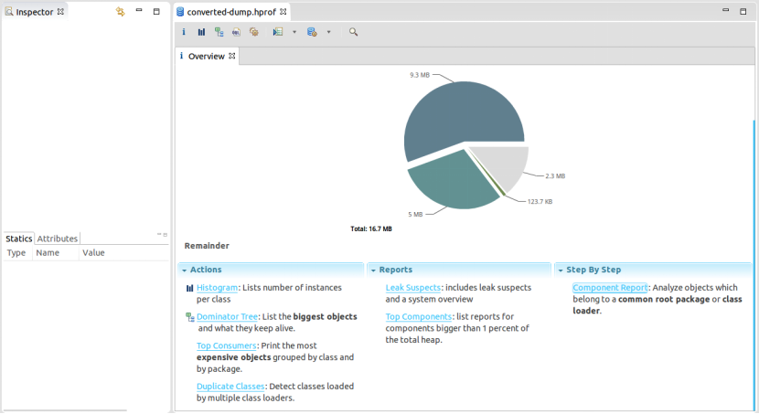Maximize the converted-dump.hprof editor area
The width and height of the screenshot is (759, 414).
coord(743,11)
